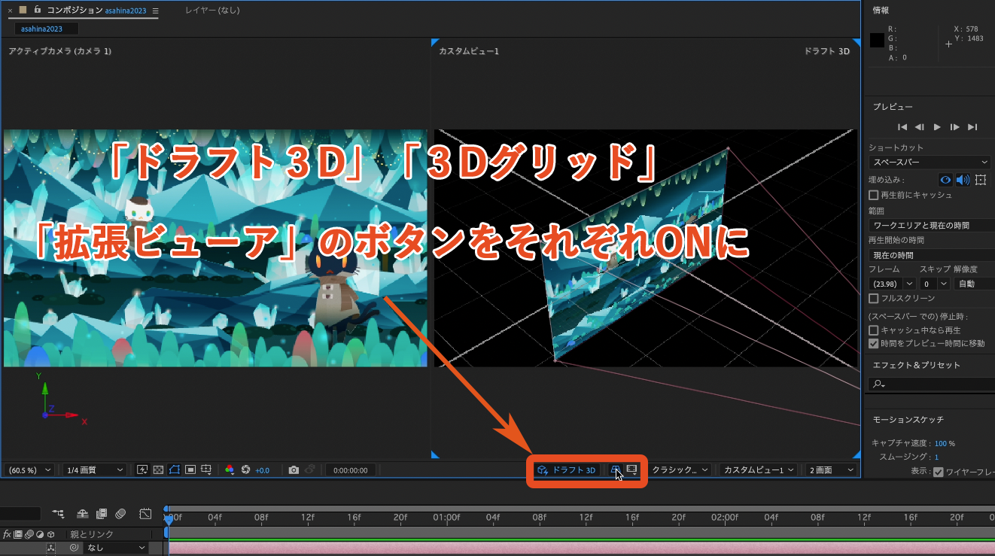Viewport: 995px width, 556px height.
Task: Click the 情報 panel title
Action: pos(881,10)
